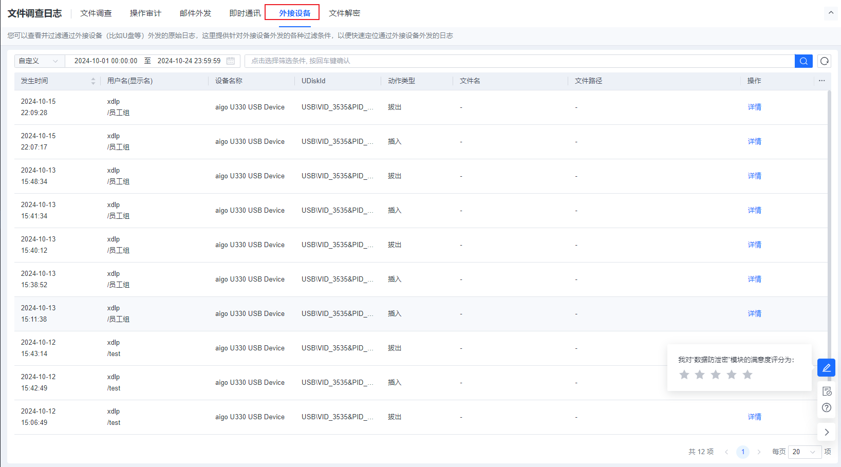Open the help question mark icon
This screenshot has height=467, width=841.
tap(826, 407)
